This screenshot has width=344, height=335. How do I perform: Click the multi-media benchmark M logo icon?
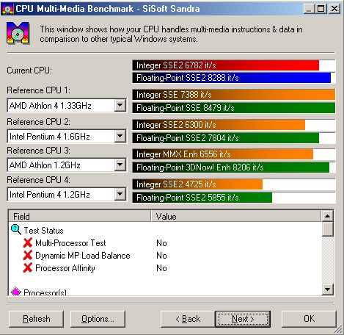coord(18,33)
